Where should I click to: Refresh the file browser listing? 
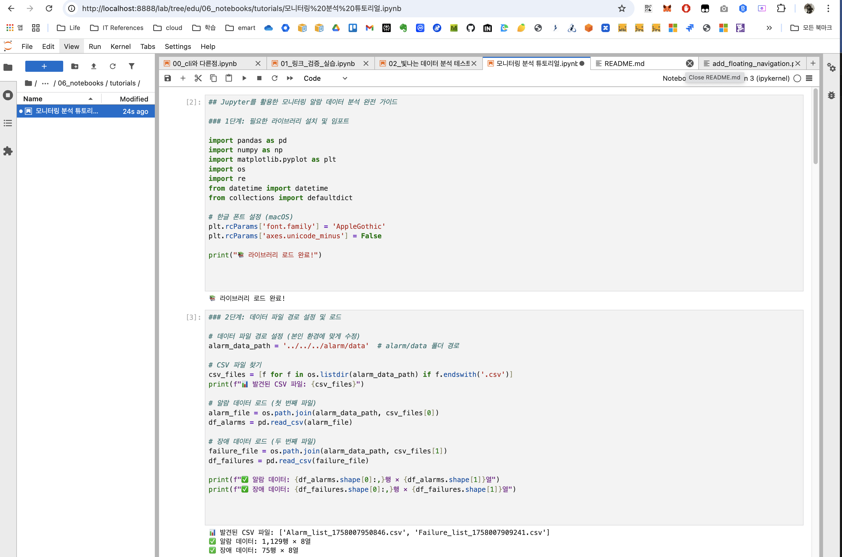coord(113,67)
